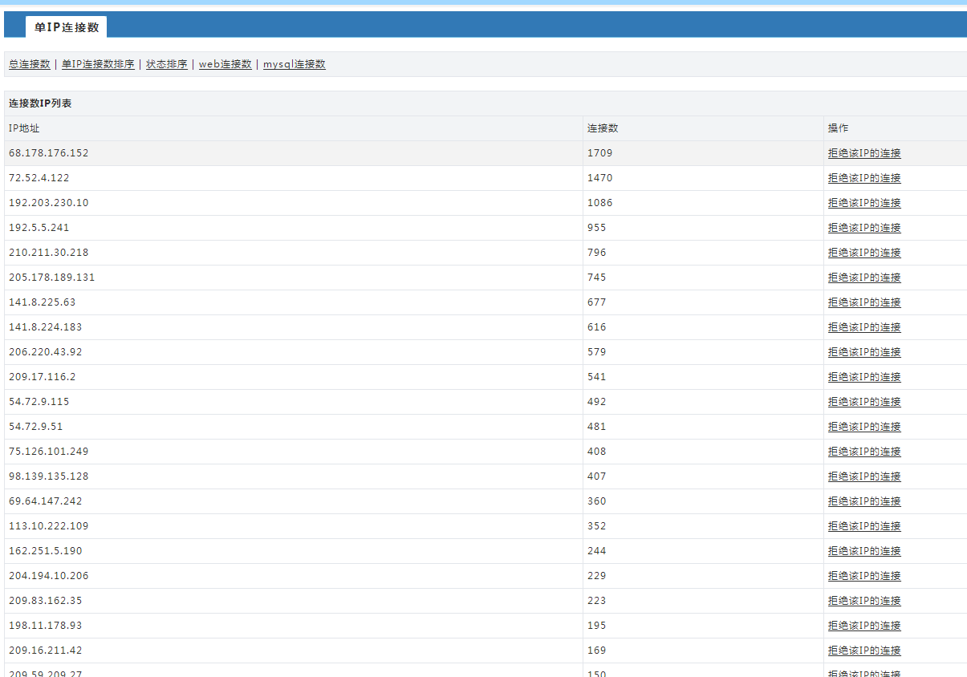Click the 连接数IP列表 table title
Image resolution: width=967 pixels, height=677 pixels.
(40, 103)
